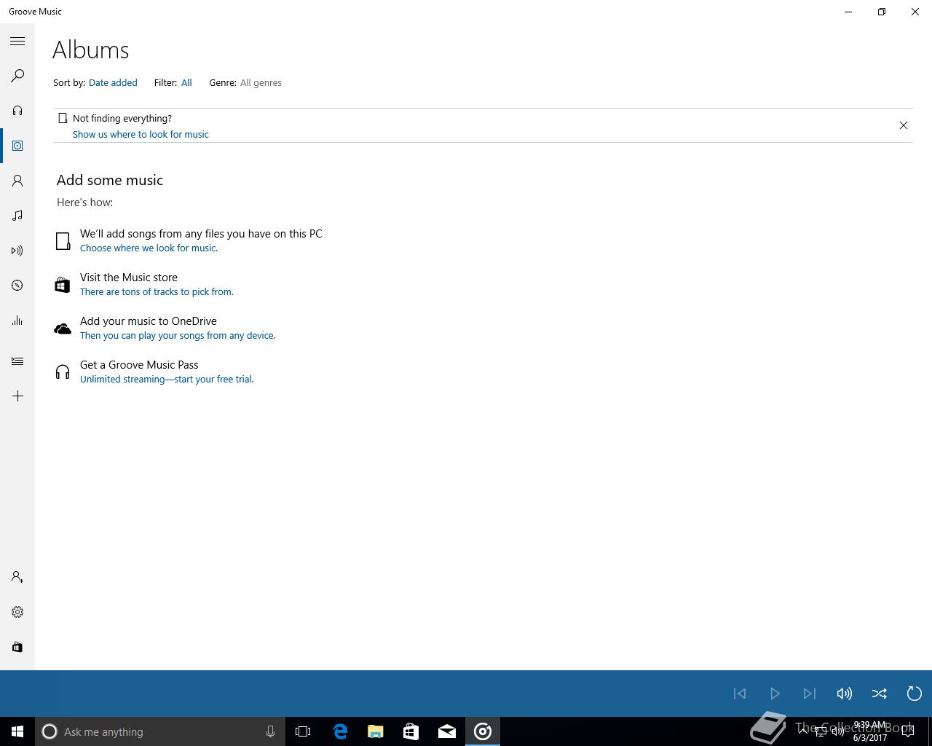Open the Songs music note icon
Viewport: 932px width, 746px height.
coord(17,216)
